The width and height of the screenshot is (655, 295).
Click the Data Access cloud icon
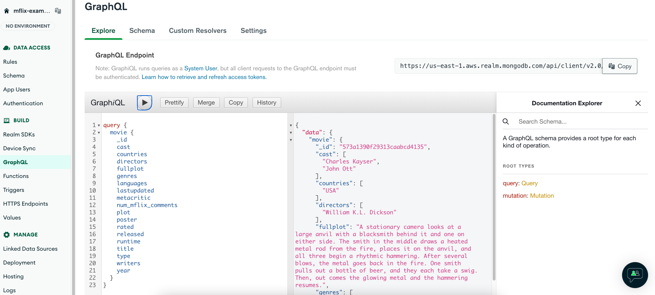click(7, 48)
